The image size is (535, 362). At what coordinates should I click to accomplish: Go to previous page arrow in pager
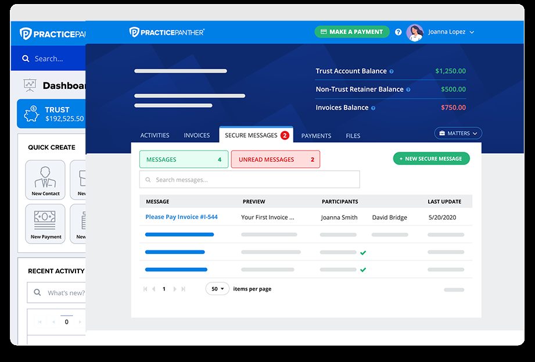coord(154,289)
